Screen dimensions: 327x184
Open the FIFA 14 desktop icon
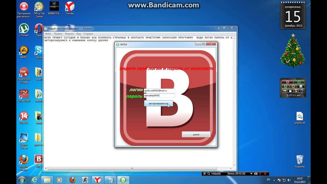[x=24, y=118]
